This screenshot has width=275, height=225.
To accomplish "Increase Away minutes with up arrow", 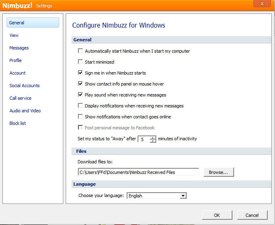I will 153,138.
